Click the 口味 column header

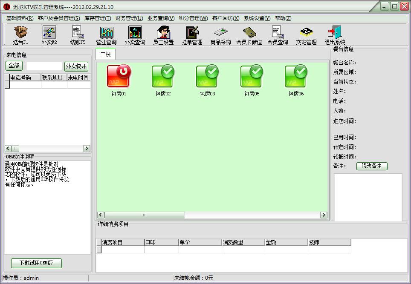(x=162, y=242)
